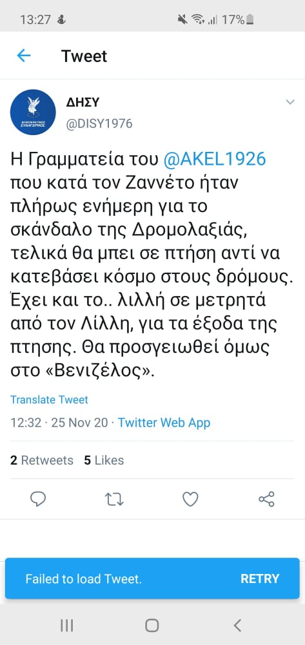Image resolution: width=305 pixels, height=645 pixels.
Task: Expand the tweet options chevron
Action: pyautogui.click(x=290, y=102)
